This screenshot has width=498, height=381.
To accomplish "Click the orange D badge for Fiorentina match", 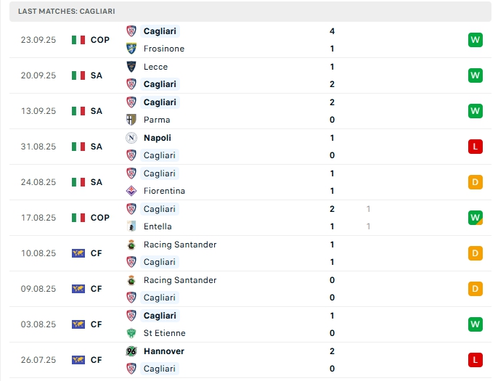I will (x=475, y=182).
